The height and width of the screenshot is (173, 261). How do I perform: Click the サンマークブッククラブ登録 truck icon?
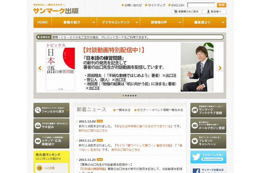[x=195, y=110]
